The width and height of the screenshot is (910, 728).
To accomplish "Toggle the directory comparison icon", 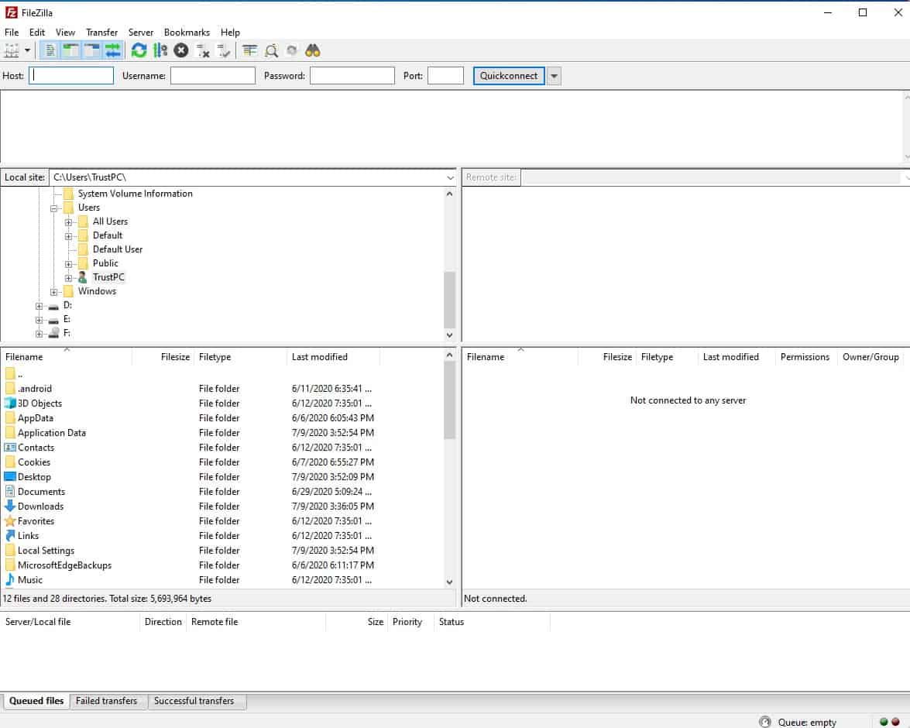I will (271, 51).
